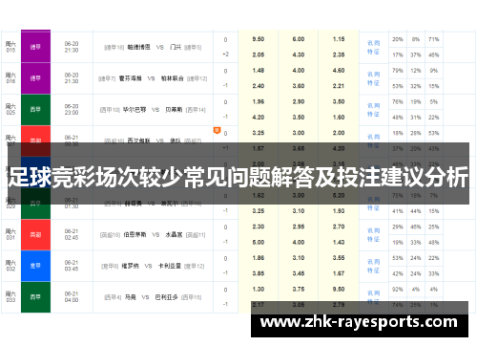Open the 霍芬海姆 team link
The height and width of the screenshot is (346, 477).
[130, 78]
